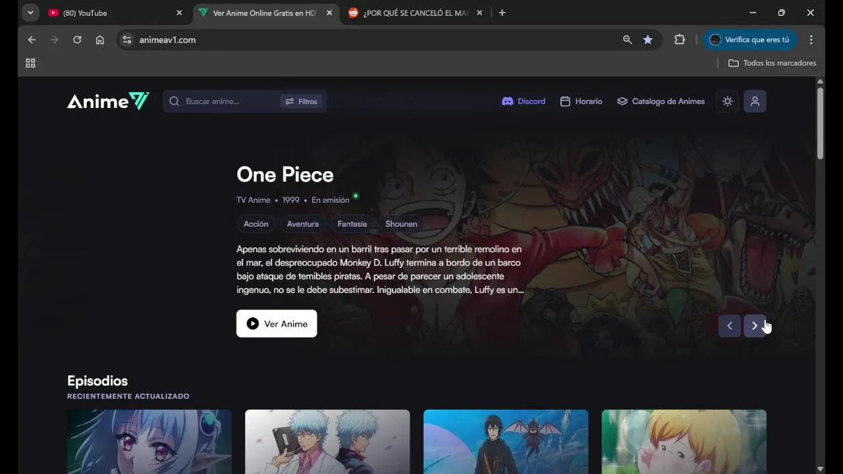Toggle the light/dark theme sun icon
The height and width of the screenshot is (474, 843).
(x=727, y=101)
